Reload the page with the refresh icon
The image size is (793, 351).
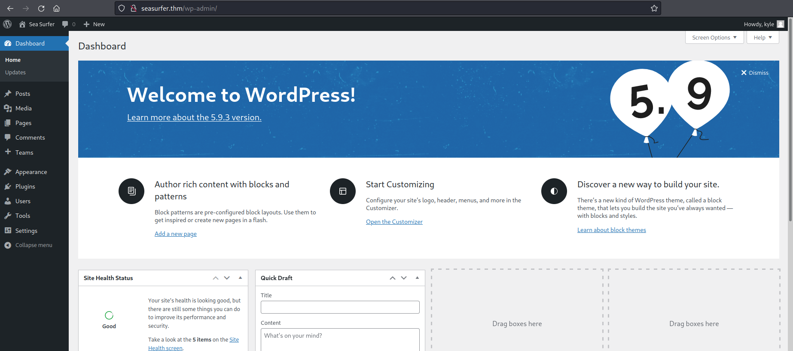[x=41, y=8]
